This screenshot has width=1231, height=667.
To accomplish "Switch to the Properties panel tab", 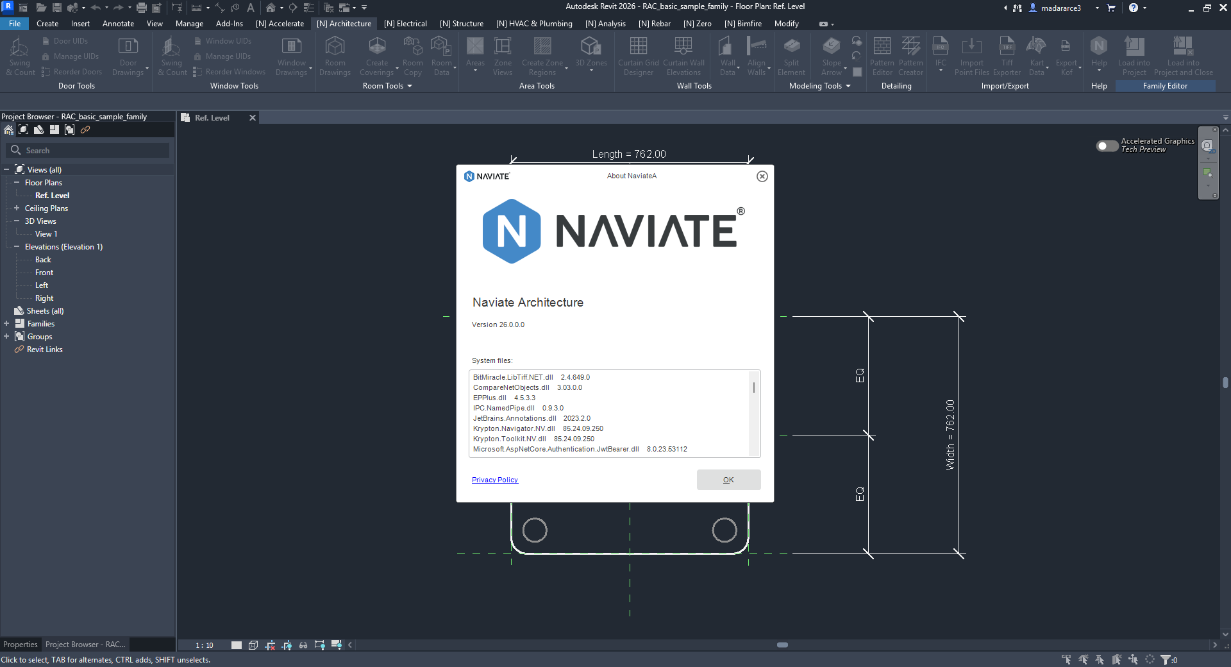I will pos(21,645).
